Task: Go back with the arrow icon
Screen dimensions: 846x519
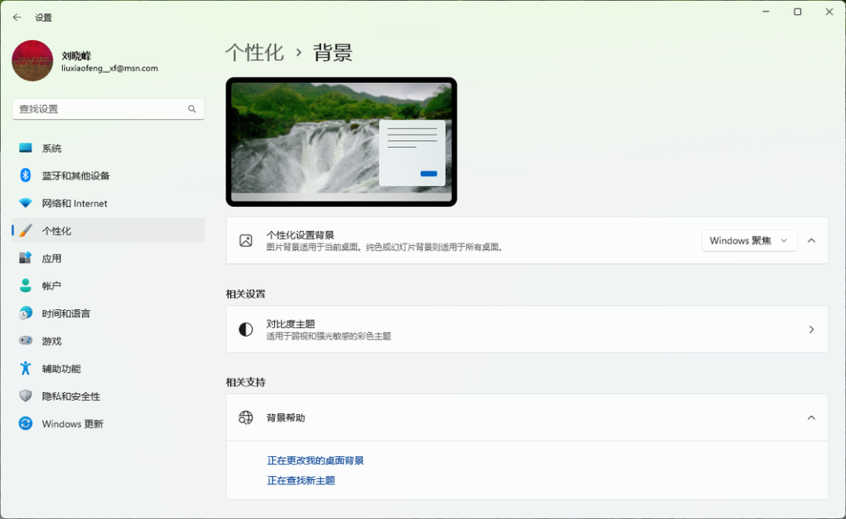Action: coord(17,17)
